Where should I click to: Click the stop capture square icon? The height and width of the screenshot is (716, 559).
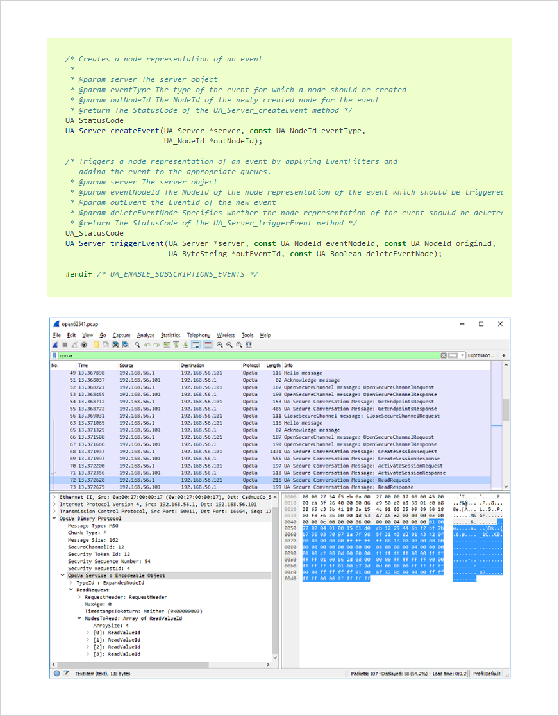(65, 345)
